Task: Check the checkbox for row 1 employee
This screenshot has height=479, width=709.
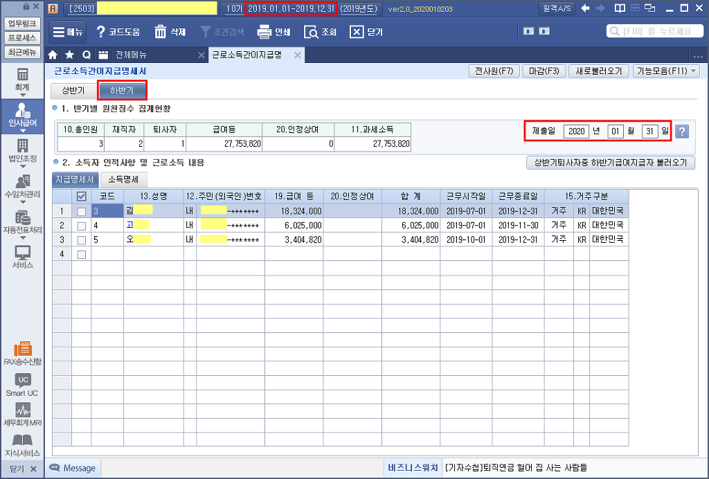Action: tap(82, 211)
